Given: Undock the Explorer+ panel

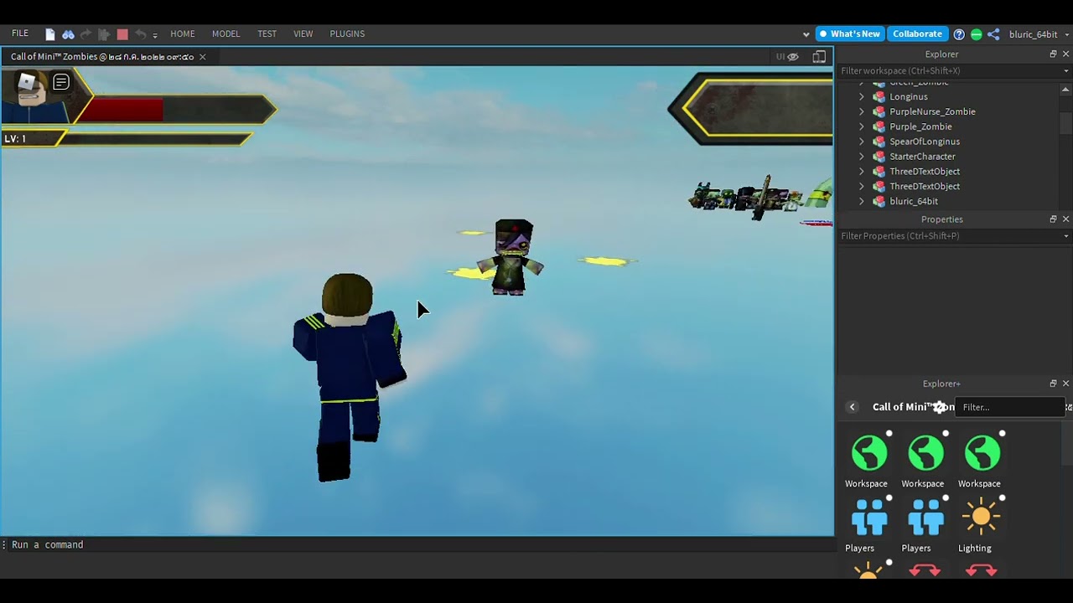Looking at the screenshot, I should [x=1053, y=384].
